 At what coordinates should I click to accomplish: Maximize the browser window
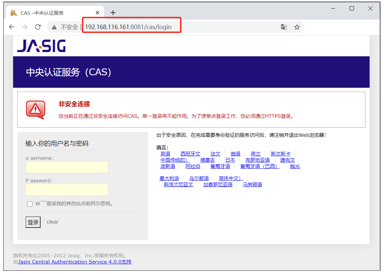coord(352,9)
